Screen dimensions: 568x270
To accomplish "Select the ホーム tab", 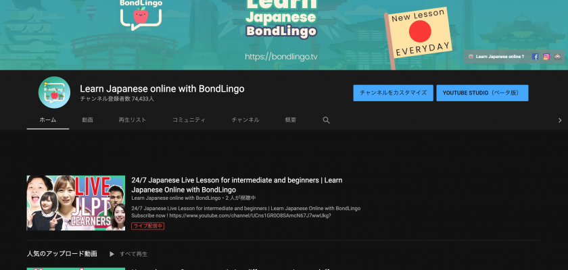I will coord(48,120).
